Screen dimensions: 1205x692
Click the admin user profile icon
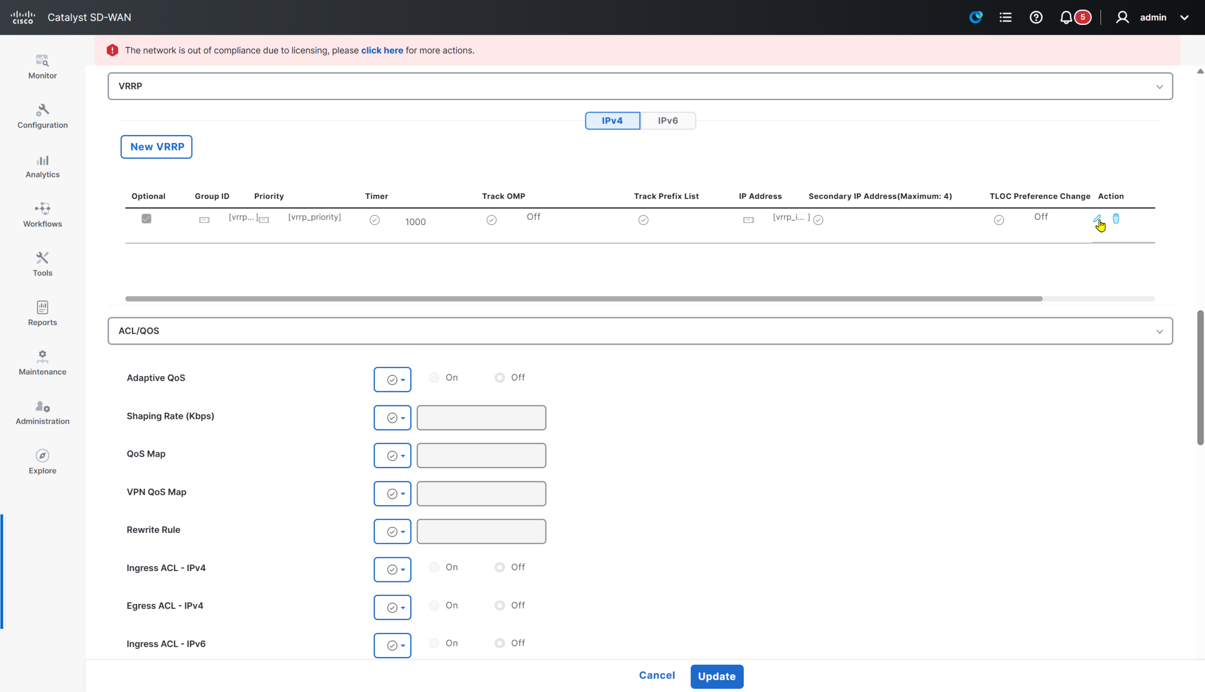[x=1122, y=17]
